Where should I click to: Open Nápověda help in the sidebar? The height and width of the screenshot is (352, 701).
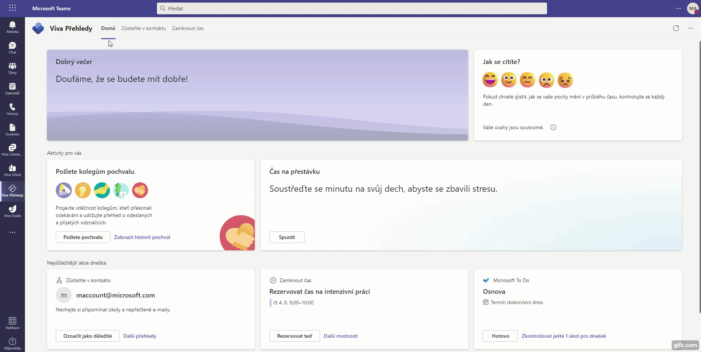(x=12, y=344)
